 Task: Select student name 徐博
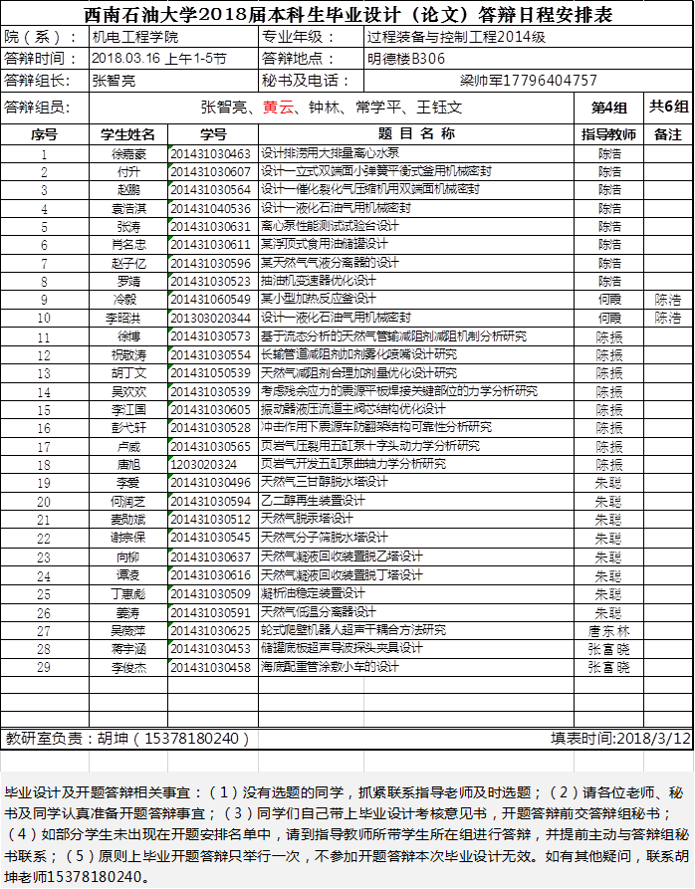(x=128, y=336)
